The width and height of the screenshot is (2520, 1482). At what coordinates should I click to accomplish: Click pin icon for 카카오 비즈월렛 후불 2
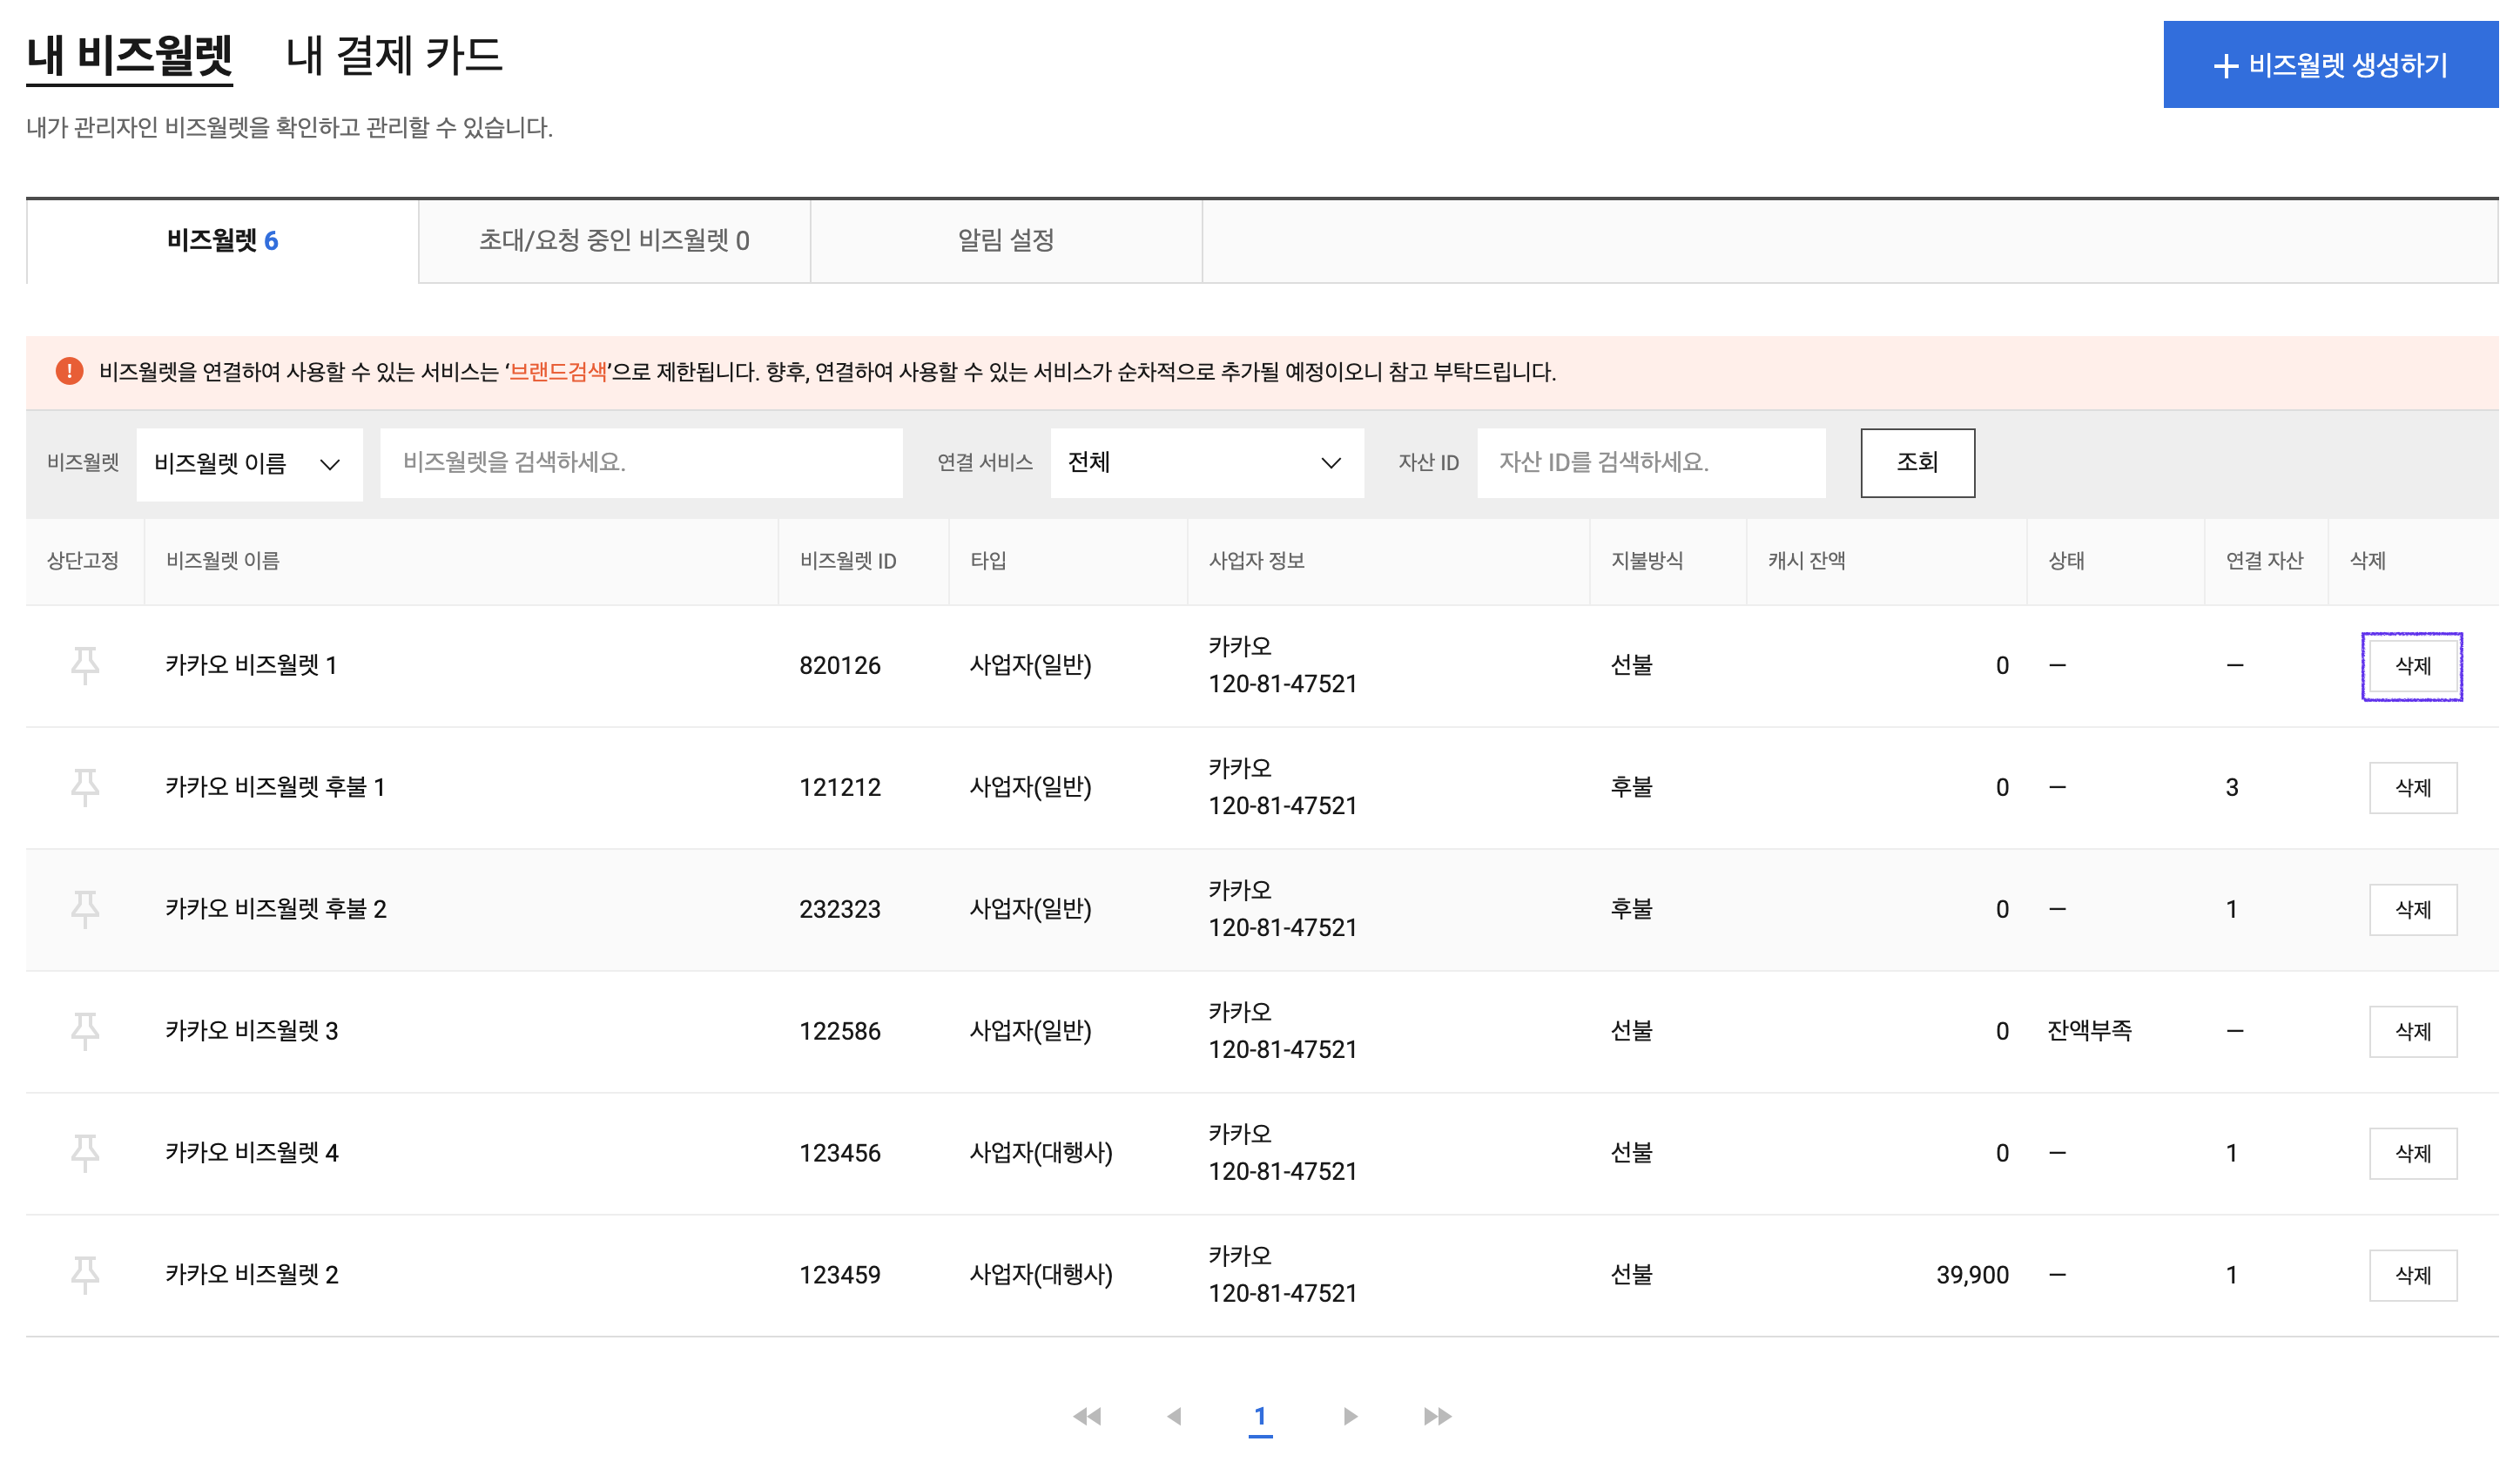tap(85, 909)
